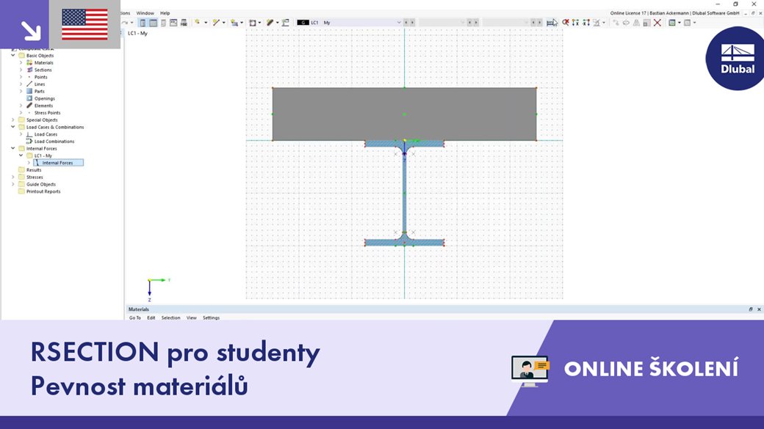764x429 pixels.
Task: Select Elements in the navigator tree
Action: point(43,106)
